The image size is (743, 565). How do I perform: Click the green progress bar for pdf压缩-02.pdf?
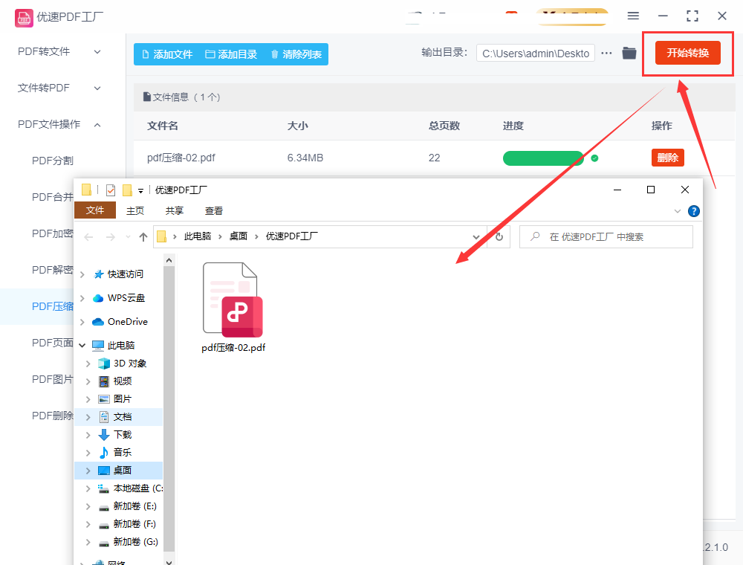pos(543,158)
